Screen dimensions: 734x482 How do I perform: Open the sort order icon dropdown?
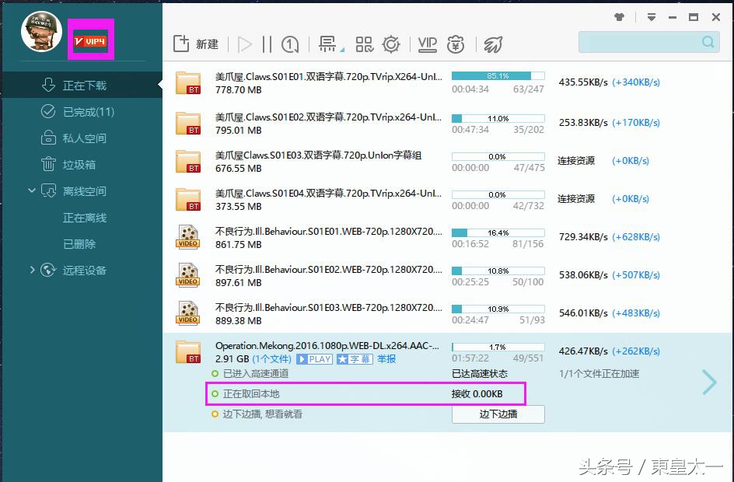pyautogui.click(x=331, y=44)
